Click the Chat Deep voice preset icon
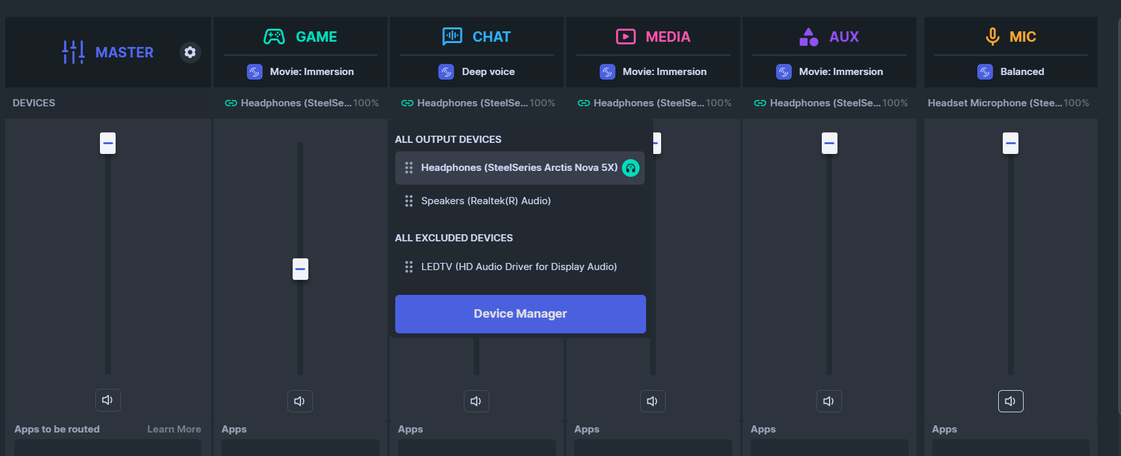This screenshot has height=456, width=1121. coord(446,72)
